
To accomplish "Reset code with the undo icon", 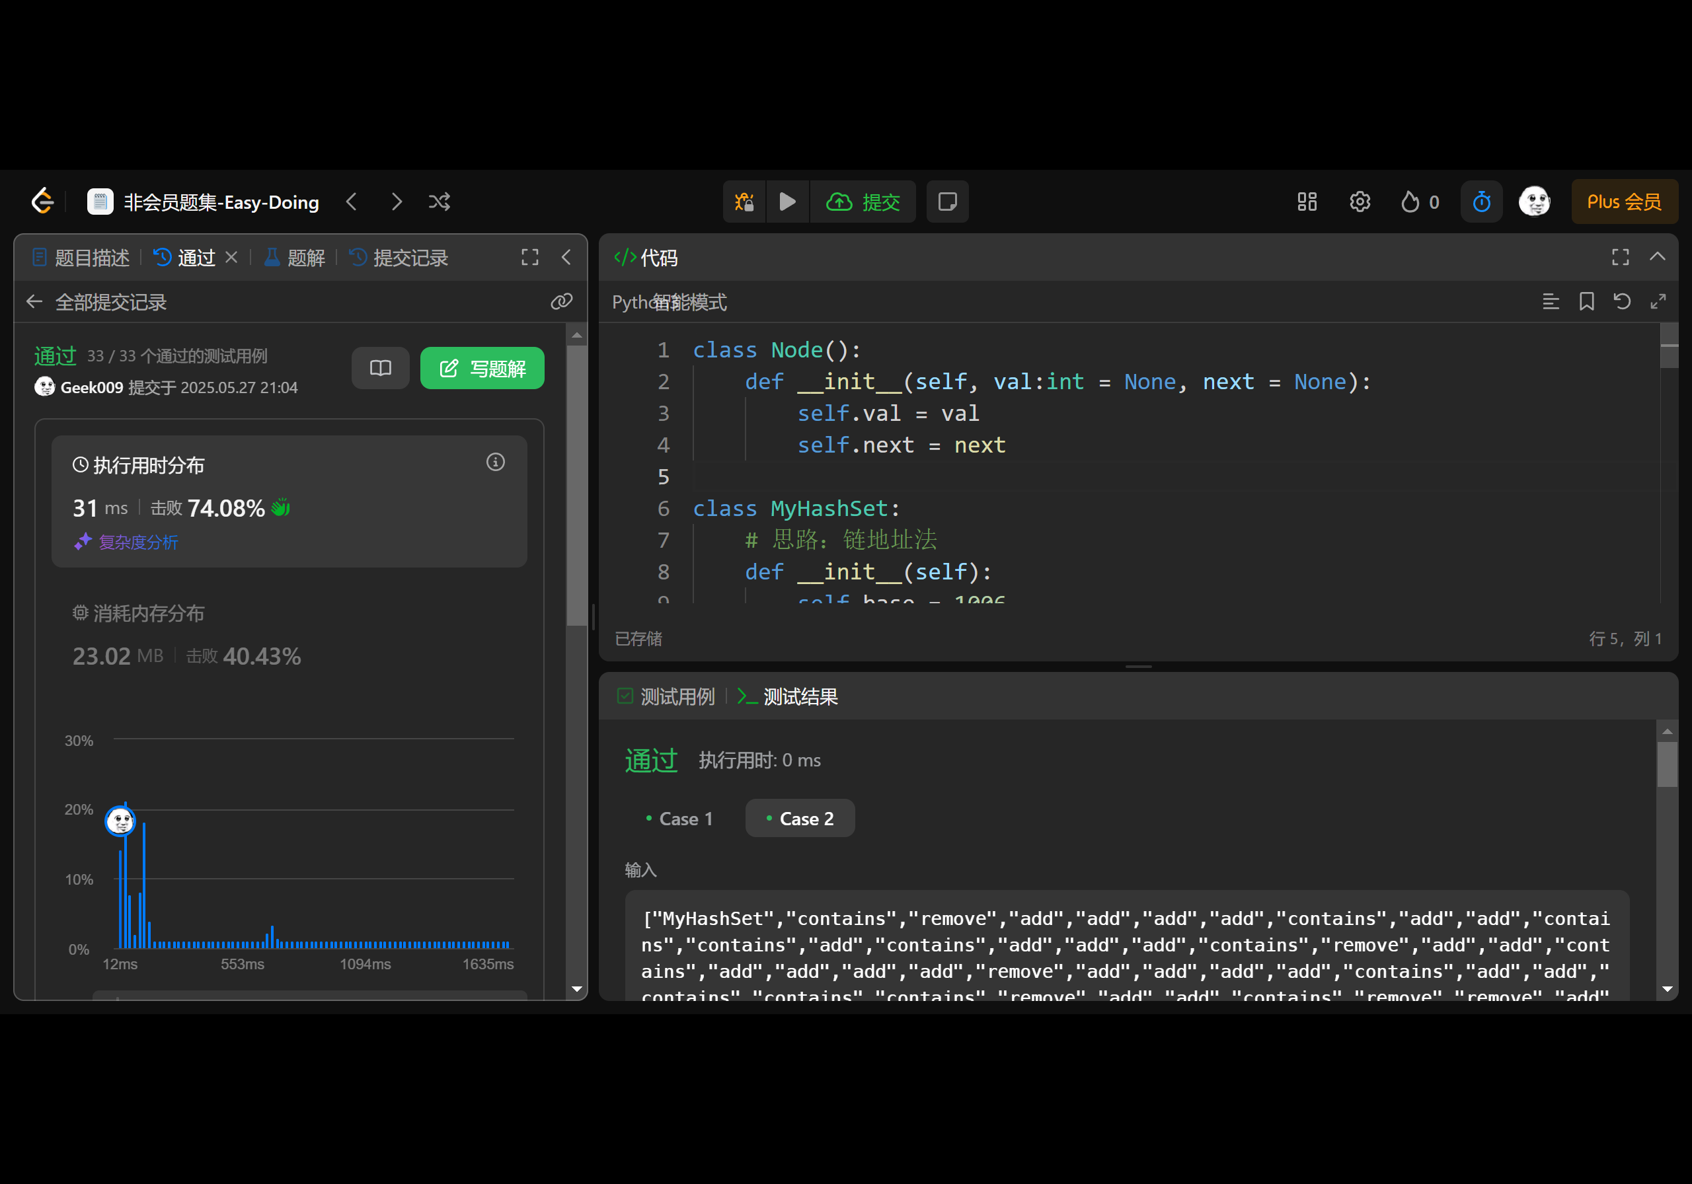I will coord(1621,301).
